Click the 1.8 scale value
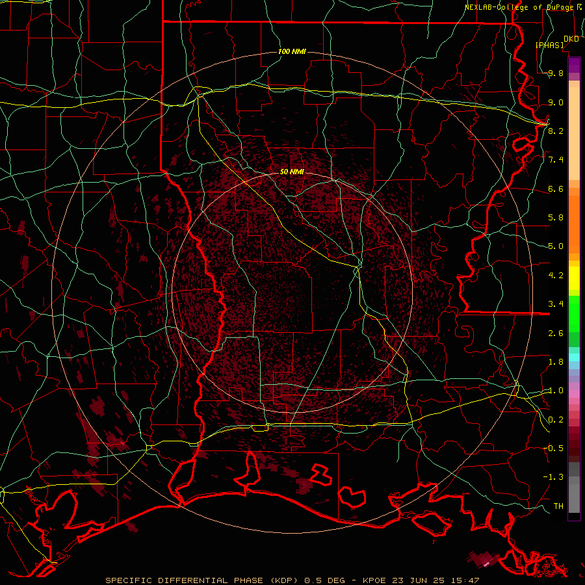Viewport: 585px width, 585px height. coord(556,362)
